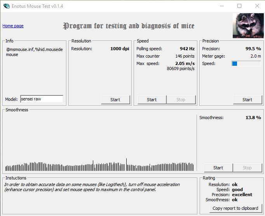Click the 942 Hz polling speed value

pos(187,49)
